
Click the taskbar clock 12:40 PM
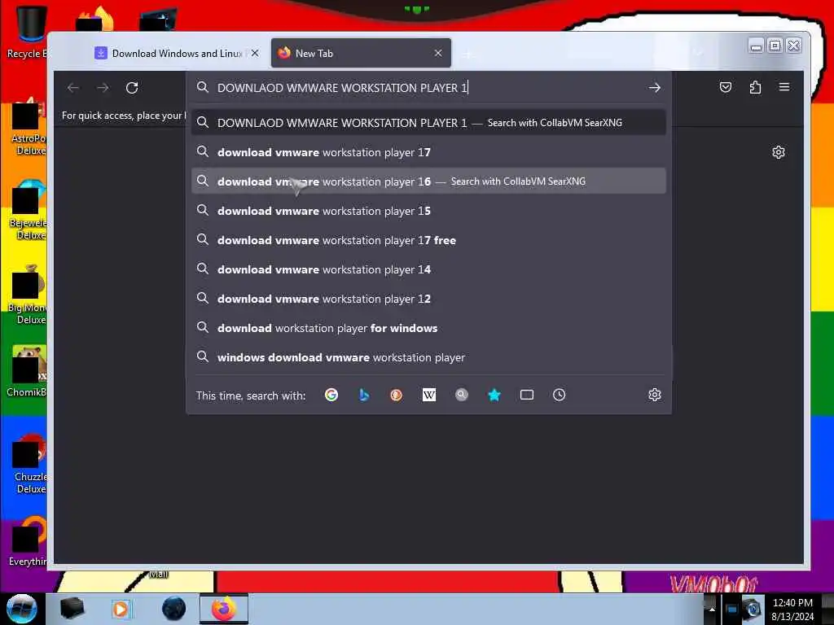(792, 609)
